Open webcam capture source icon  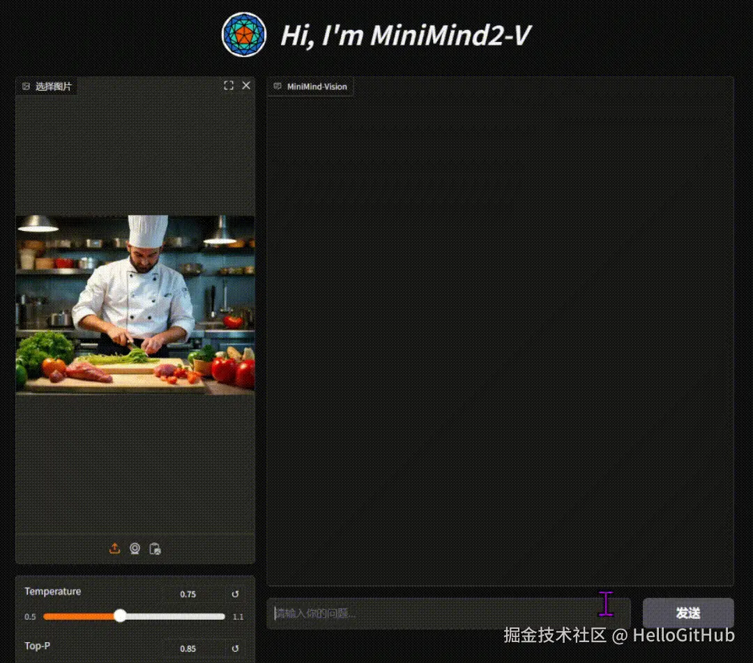pyautogui.click(x=135, y=549)
